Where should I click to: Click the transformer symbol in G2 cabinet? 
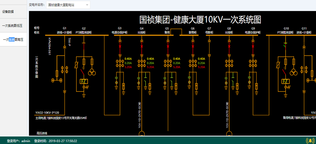91,73
